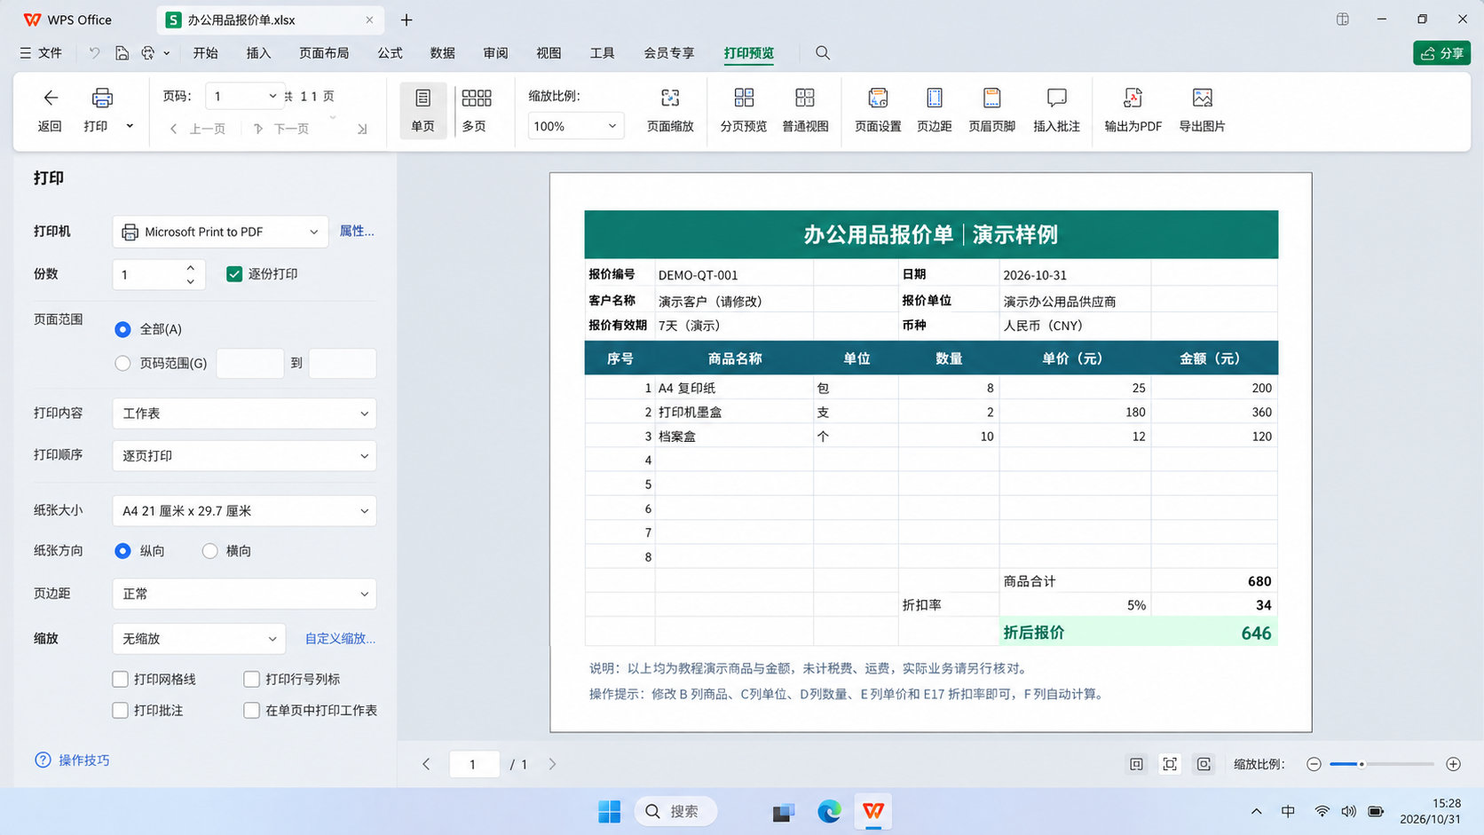1484x835 pixels.
Task: Click the search magnifier in menu bar
Action: coord(823,53)
